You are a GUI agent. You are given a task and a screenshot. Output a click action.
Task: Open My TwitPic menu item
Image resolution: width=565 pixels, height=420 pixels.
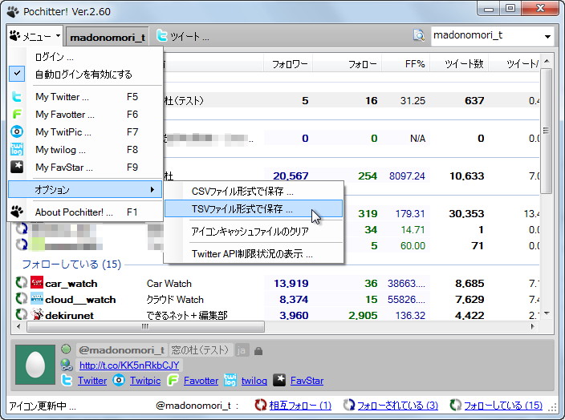point(87,132)
